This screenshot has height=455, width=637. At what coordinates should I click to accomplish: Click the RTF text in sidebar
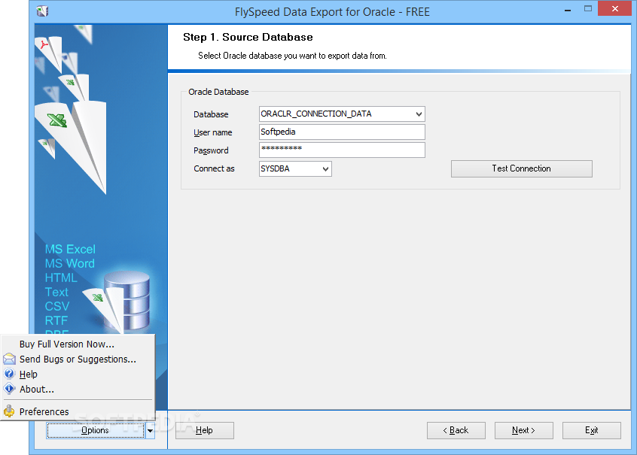pyautogui.click(x=56, y=320)
